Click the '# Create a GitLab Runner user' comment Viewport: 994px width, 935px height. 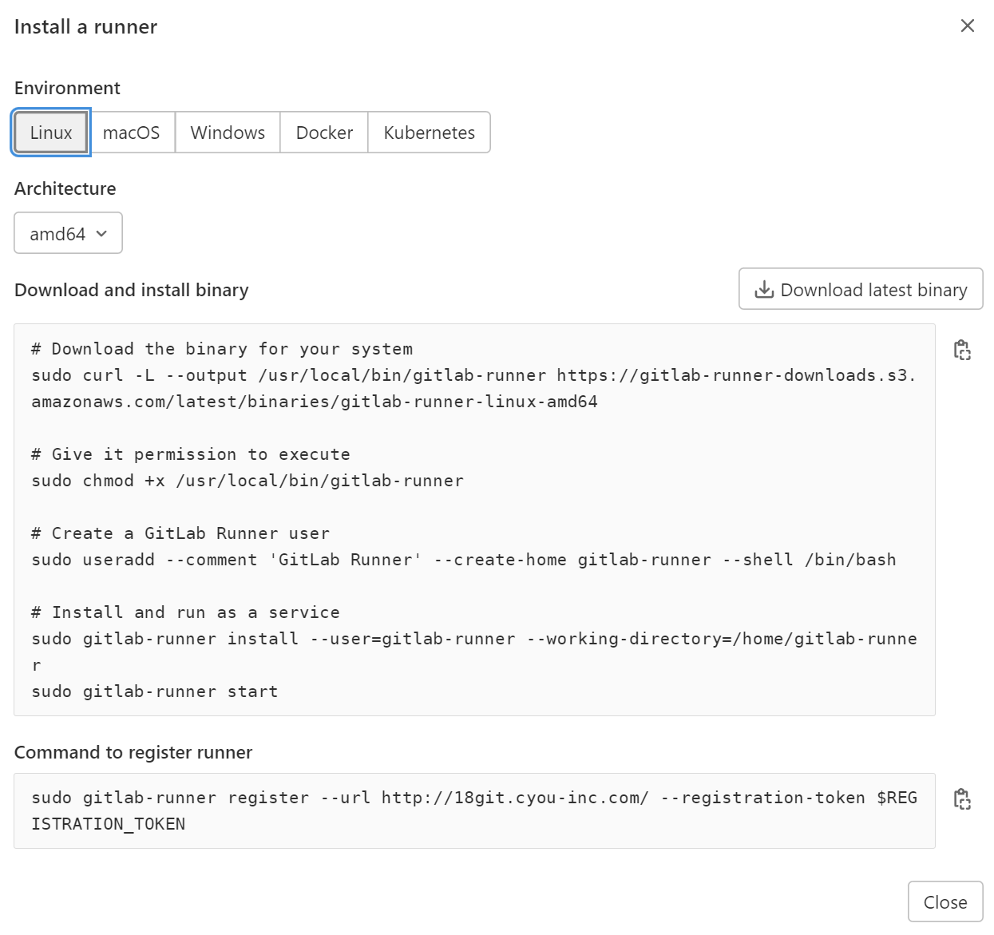180,533
